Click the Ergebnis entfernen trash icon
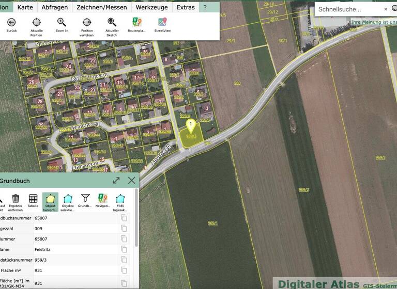The width and height of the screenshot is (397, 289). pyautogui.click(x=16, y=199)
